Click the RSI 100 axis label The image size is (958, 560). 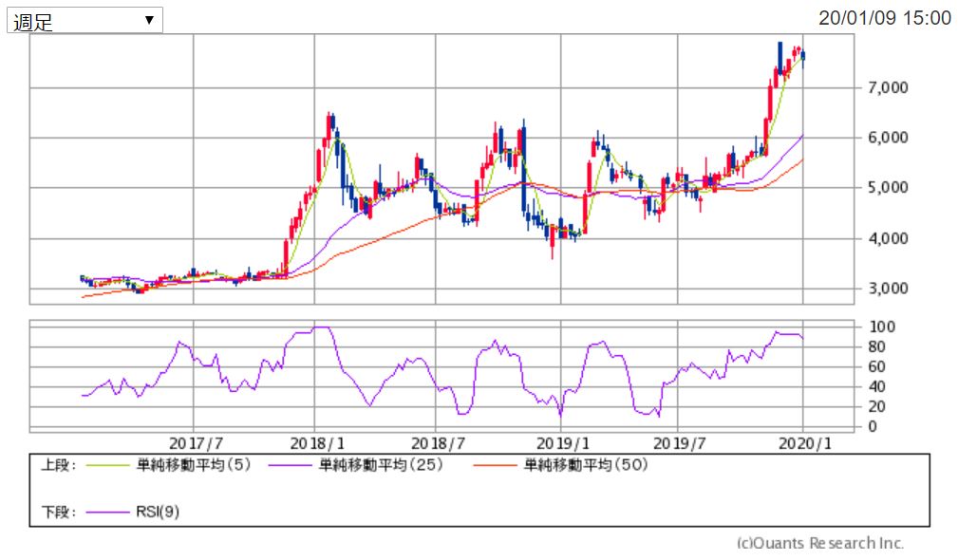click(882, 327)
